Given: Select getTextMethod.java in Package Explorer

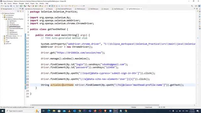Looking at the screenshot, I should pos(15,26).
